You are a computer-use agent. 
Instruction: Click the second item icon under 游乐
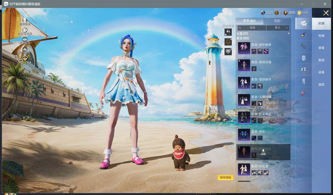260,138
